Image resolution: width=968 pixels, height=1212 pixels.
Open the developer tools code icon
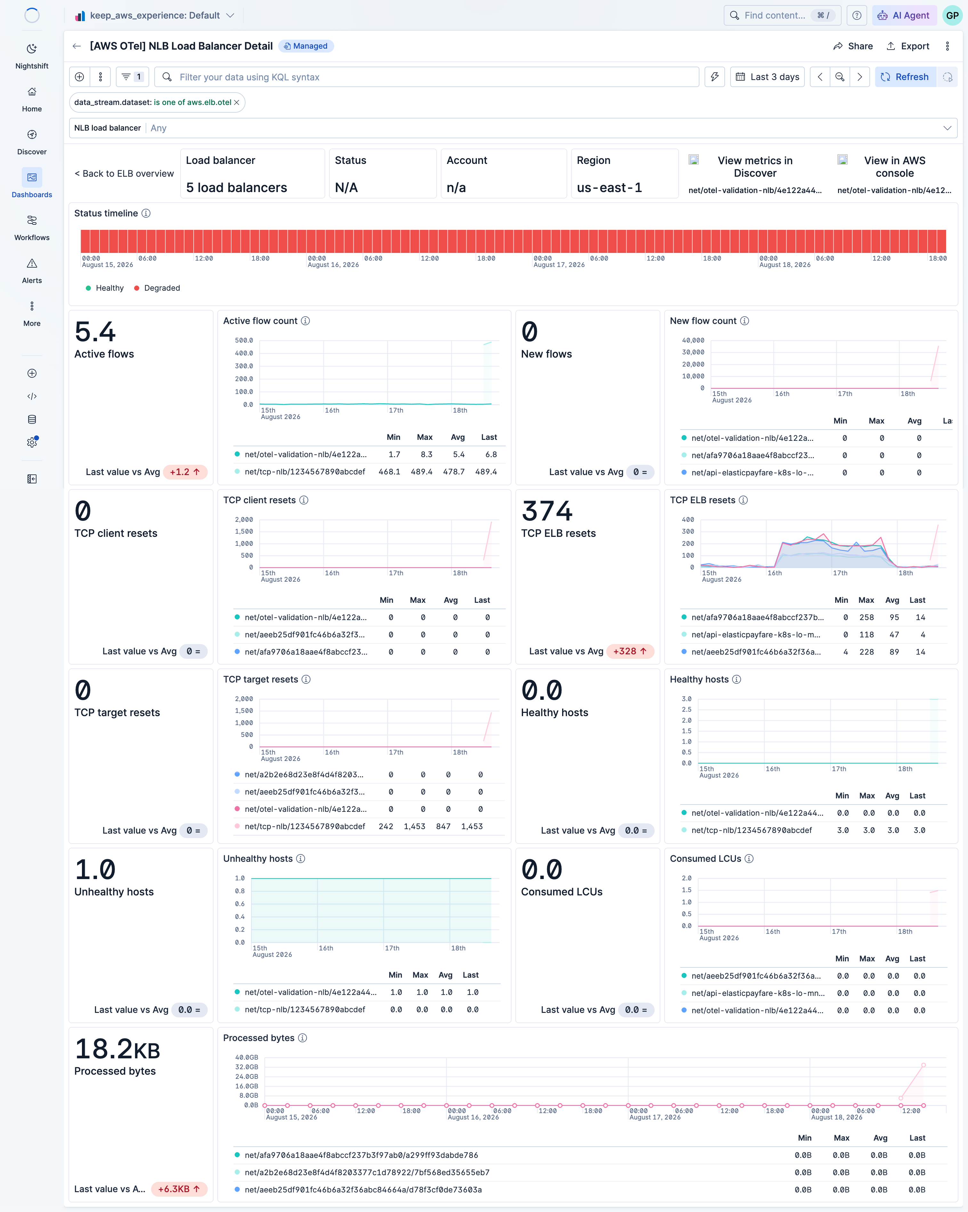[x=32, y=396]
